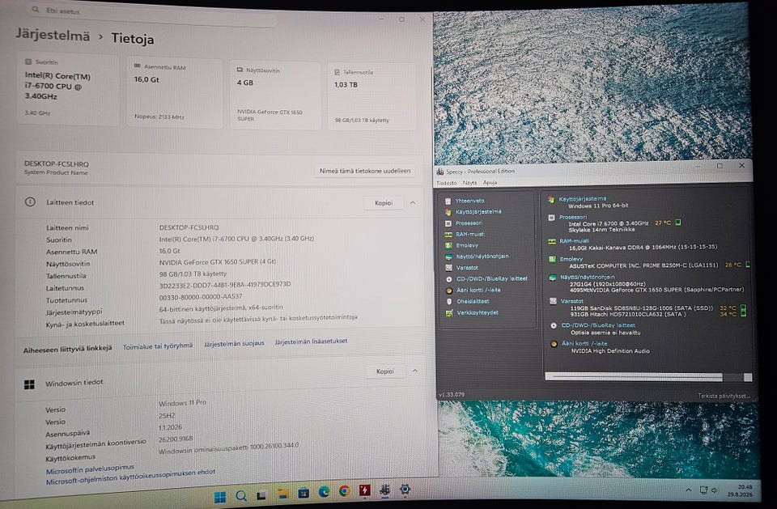Open the Windows Start menu
This screenshot has height=509, width=777.
click(220, 497)
